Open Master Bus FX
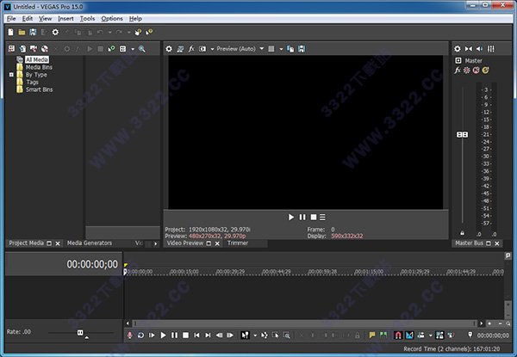 [x=458, y=70]
